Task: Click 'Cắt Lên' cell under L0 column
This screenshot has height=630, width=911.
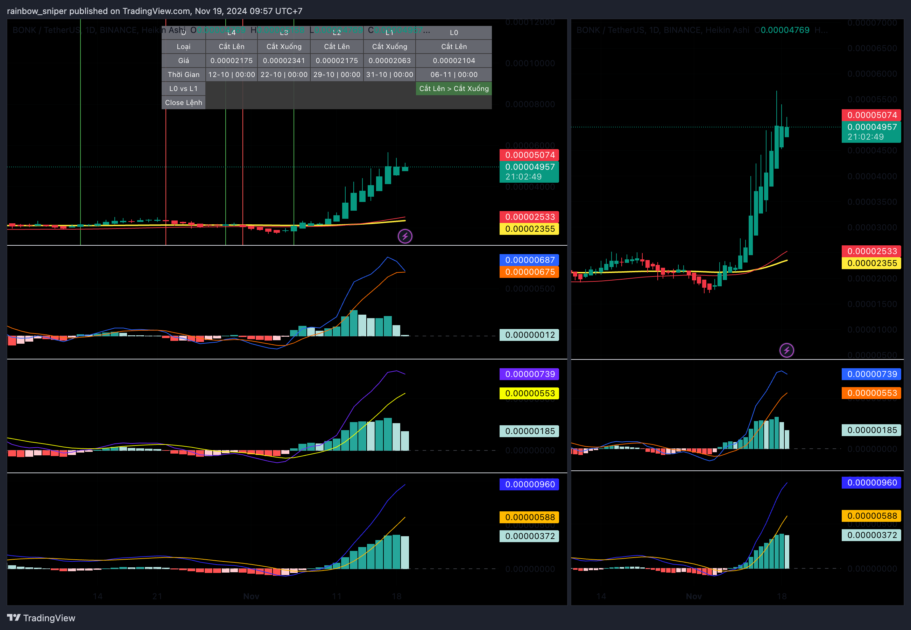Action: [454, 47]
